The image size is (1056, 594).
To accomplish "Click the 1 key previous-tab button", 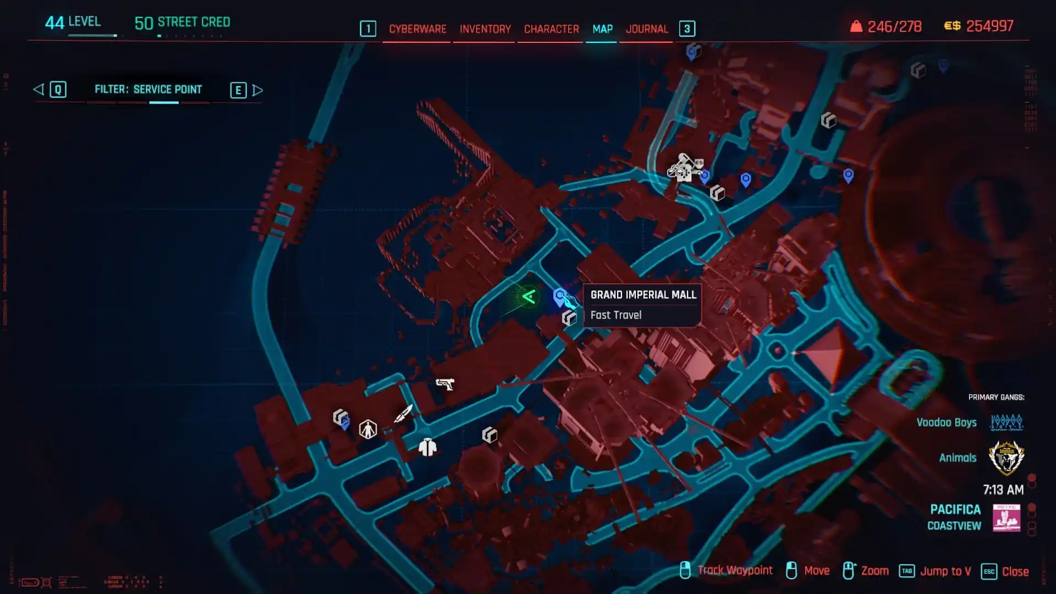I will click(368, 29).
